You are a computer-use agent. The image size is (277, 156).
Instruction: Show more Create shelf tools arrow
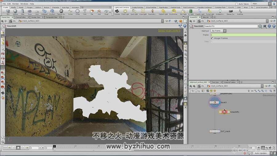coord(110,12)
